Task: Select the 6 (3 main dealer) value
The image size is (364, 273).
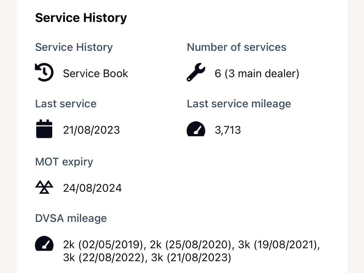Action: [x=257, y=74]
